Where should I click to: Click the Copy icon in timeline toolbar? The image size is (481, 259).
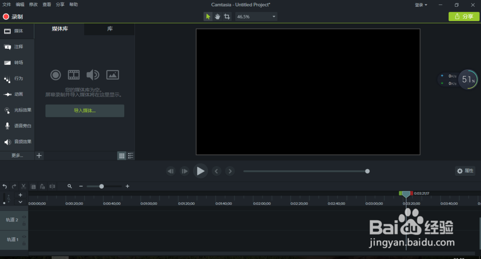33,186
